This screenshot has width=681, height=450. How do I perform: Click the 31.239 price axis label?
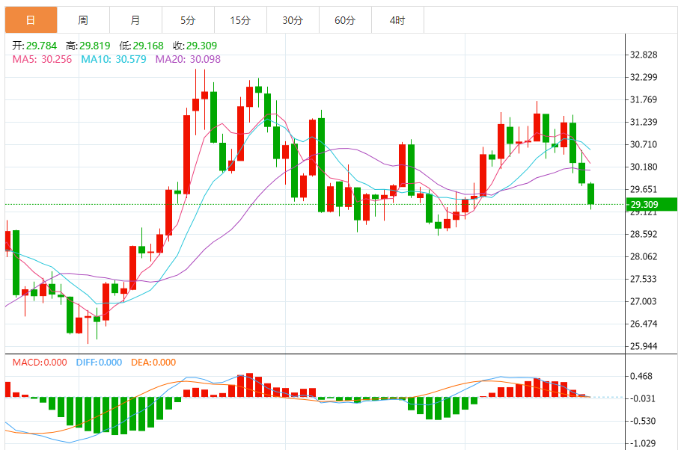click(644, 122)
